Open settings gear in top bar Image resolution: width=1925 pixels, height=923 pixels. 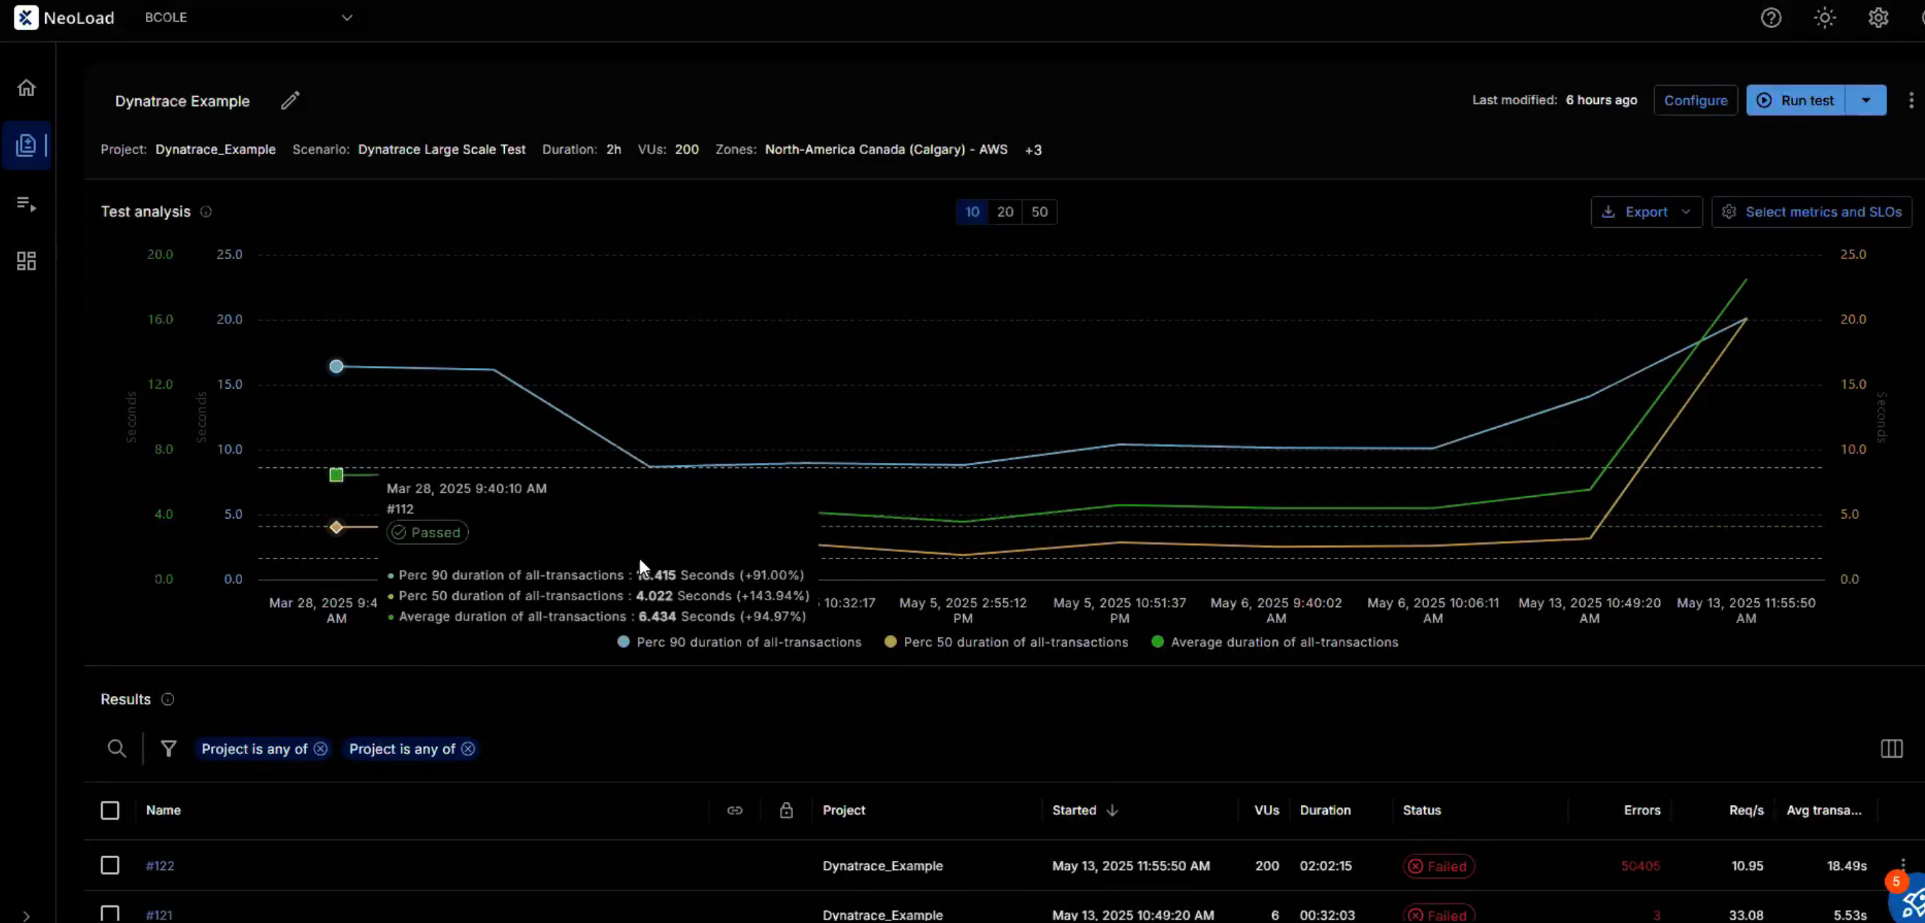coord(1878,18)
